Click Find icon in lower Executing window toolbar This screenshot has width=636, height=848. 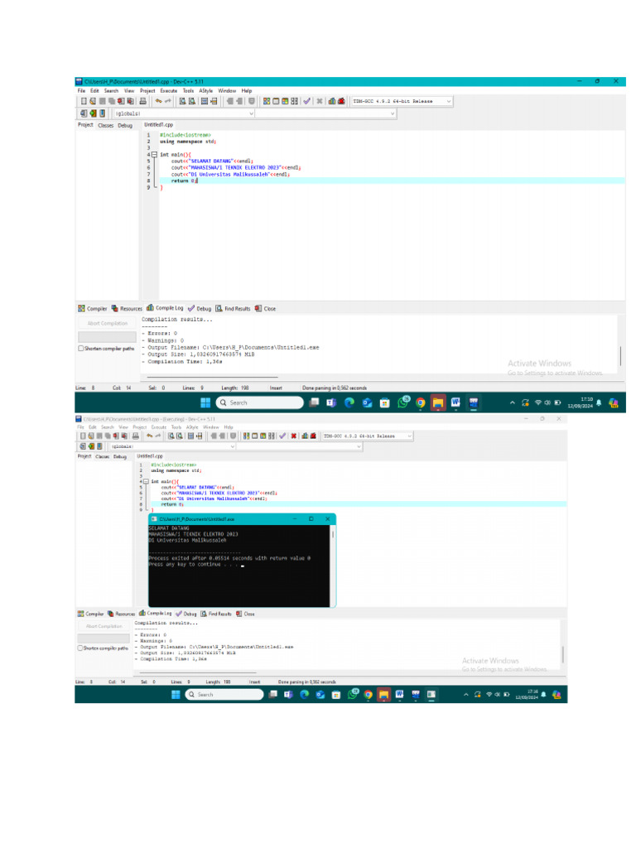click(x=171, y=436)
